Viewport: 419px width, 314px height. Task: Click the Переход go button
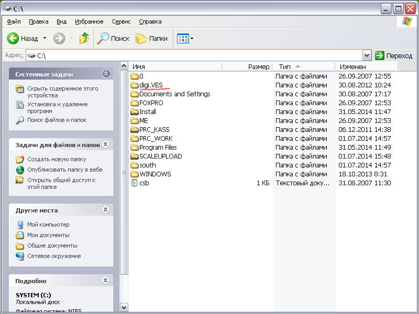coord(394,55)
